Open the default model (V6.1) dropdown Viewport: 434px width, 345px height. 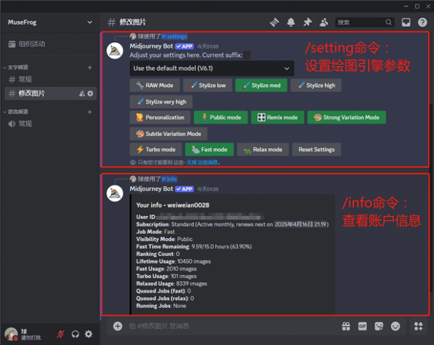(212, 68)
